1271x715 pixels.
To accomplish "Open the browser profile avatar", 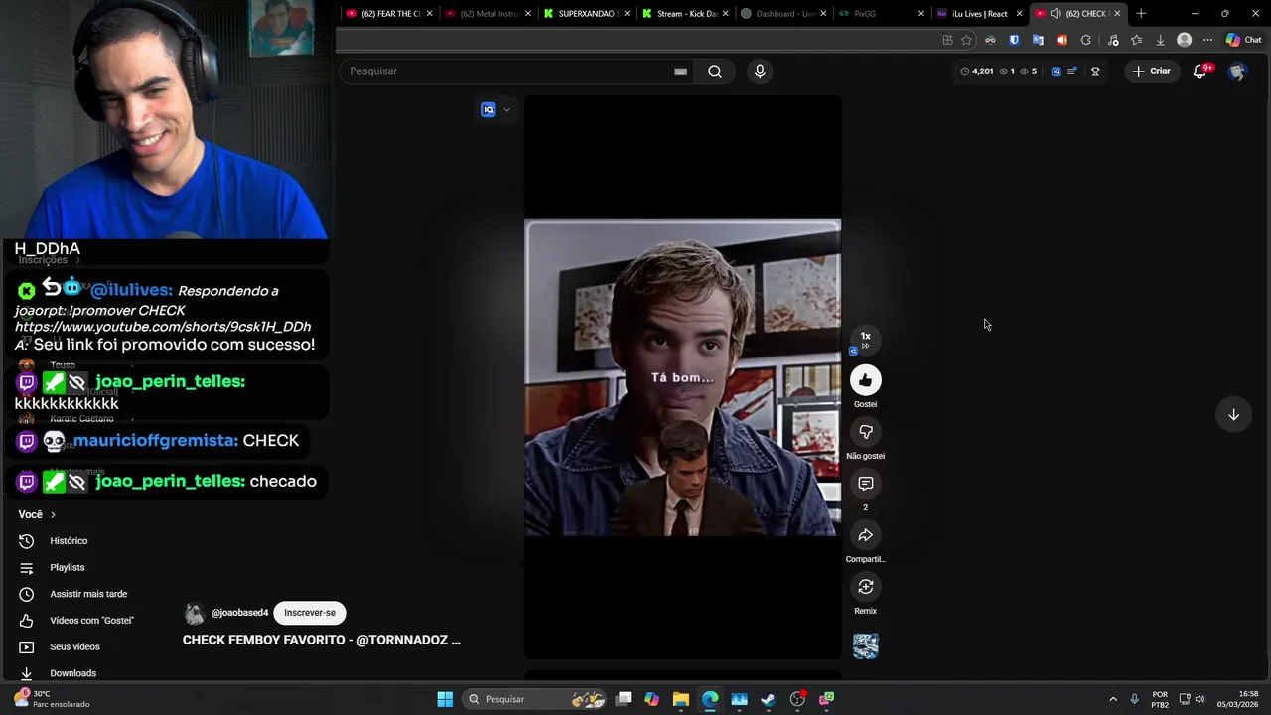I will pyautogui.click(x=1184, y=40).
